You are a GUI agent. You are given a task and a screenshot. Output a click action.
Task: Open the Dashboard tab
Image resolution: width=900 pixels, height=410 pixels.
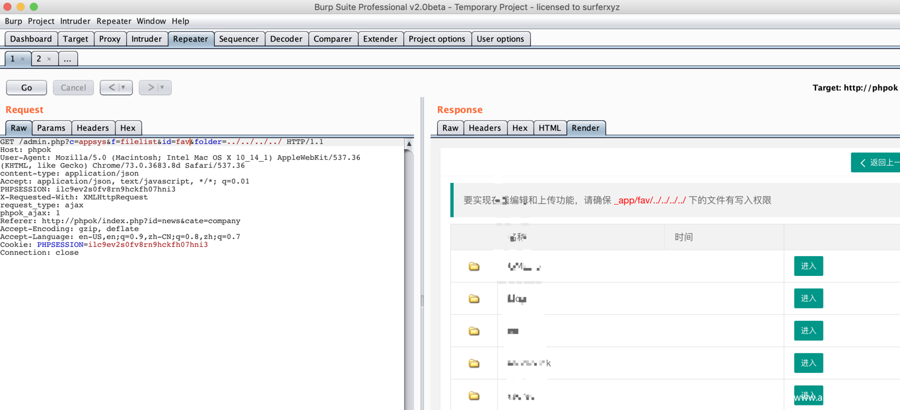pos(31,39)
